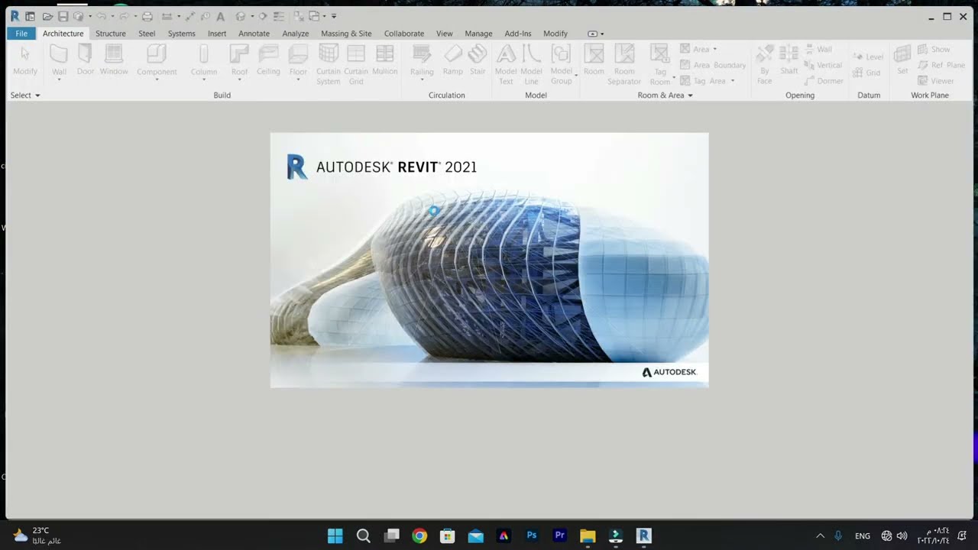
Task: Launch Photoshop from the taskbar
Action: click(x=532, y=535)
